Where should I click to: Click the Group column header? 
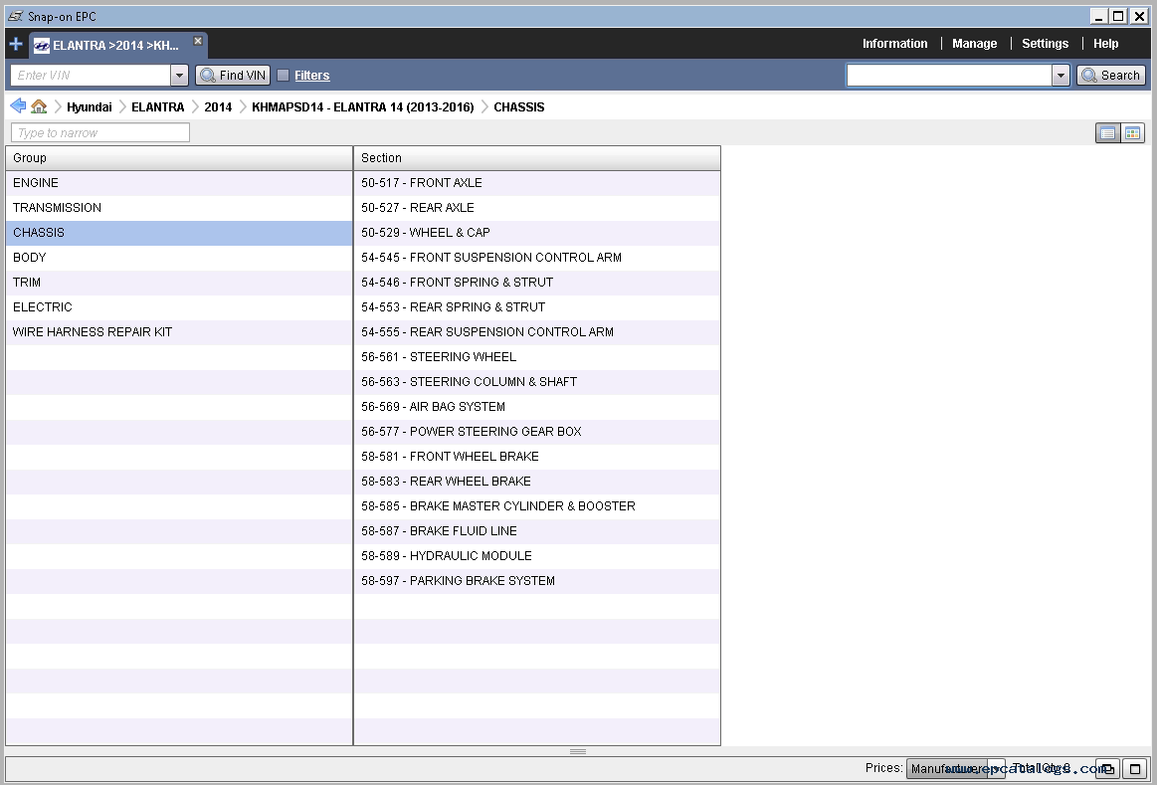(179, 158)
